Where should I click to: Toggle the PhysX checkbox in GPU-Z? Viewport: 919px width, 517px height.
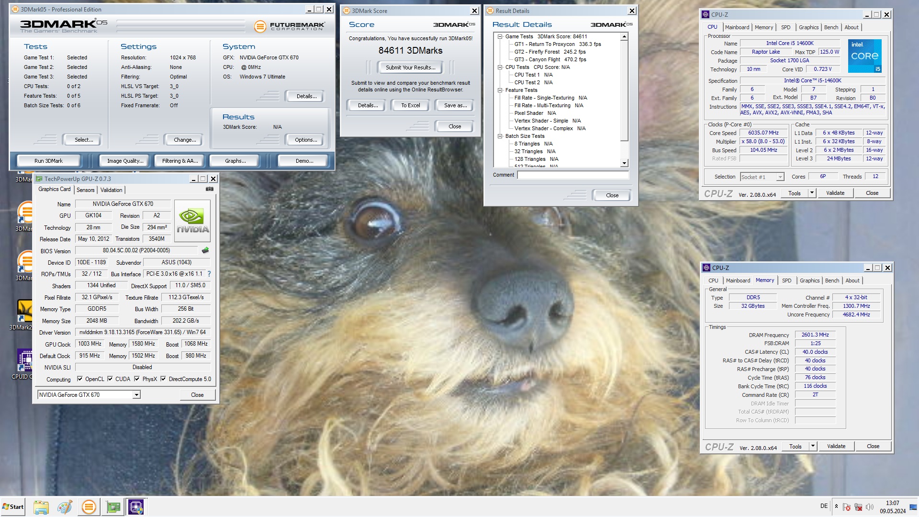click(137, 379)
